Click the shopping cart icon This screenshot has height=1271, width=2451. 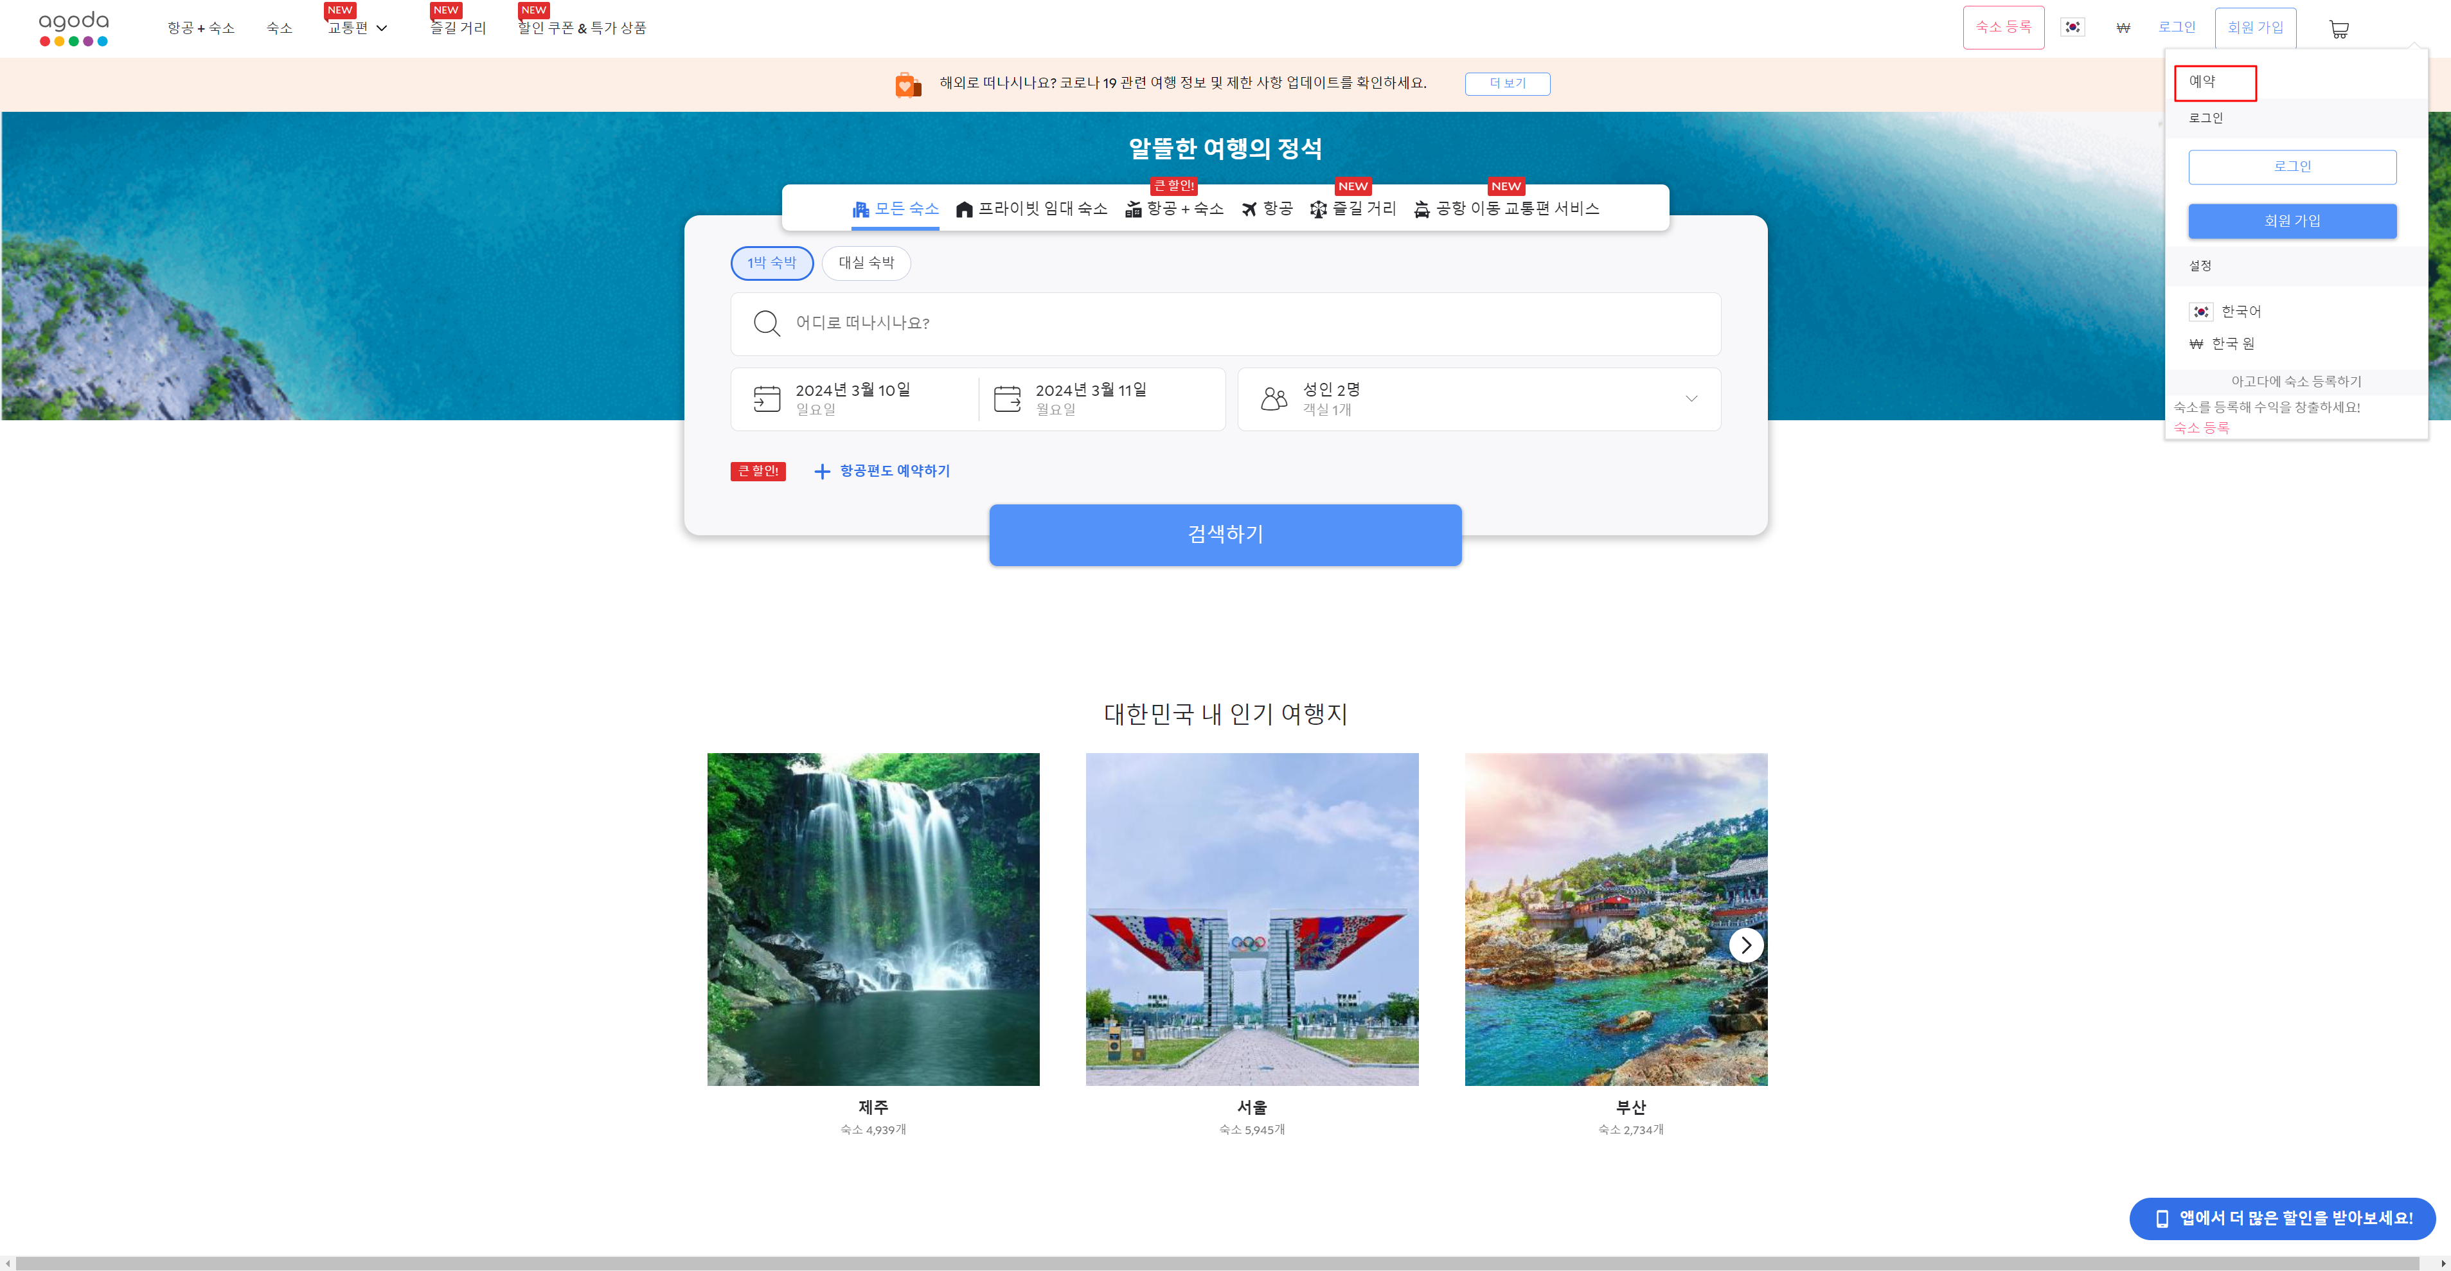[2339, 30]
